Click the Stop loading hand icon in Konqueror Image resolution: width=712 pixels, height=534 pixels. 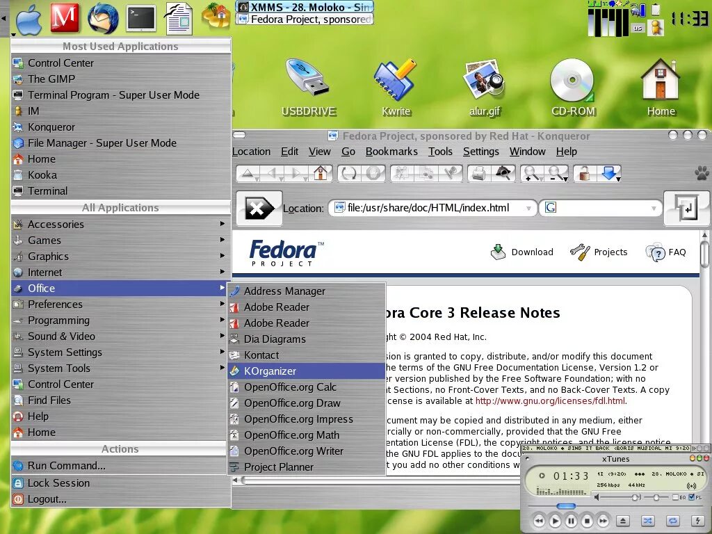(x=373, y=173)
